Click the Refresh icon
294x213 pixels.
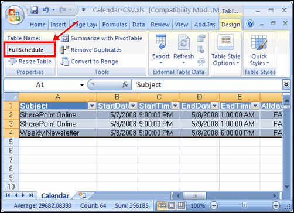pos(184,42)
